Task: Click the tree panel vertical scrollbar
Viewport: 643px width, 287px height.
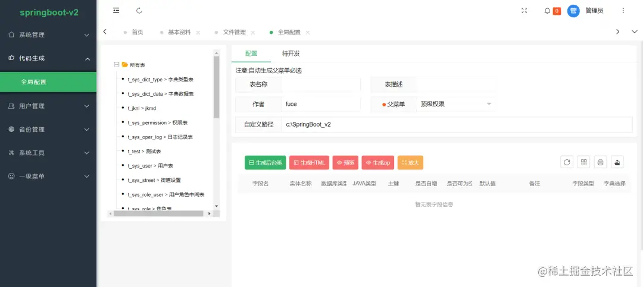Action: coord(217,87)
